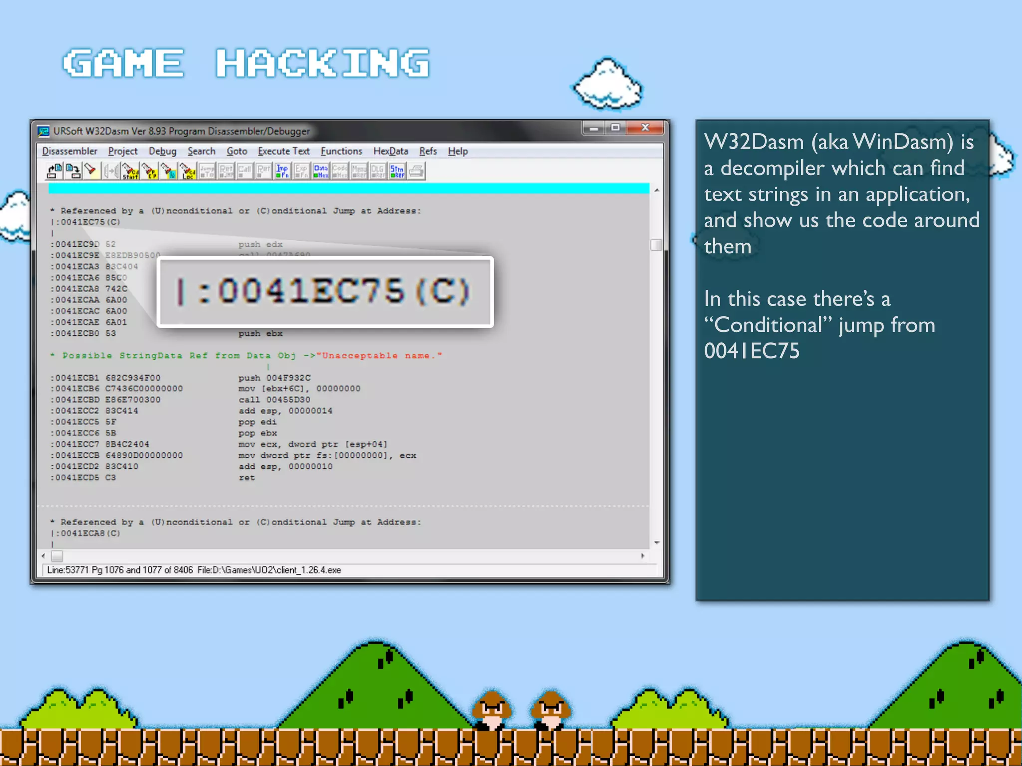Screen dimensions: 1022x766
Task: Click the Goto Program Entry Point icon
Action: (x=149, y=171)
